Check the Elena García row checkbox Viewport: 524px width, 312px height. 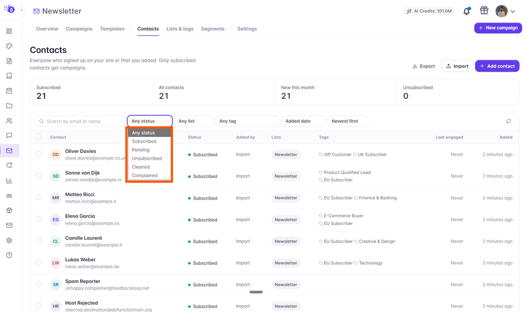click(x=39, y=219)
